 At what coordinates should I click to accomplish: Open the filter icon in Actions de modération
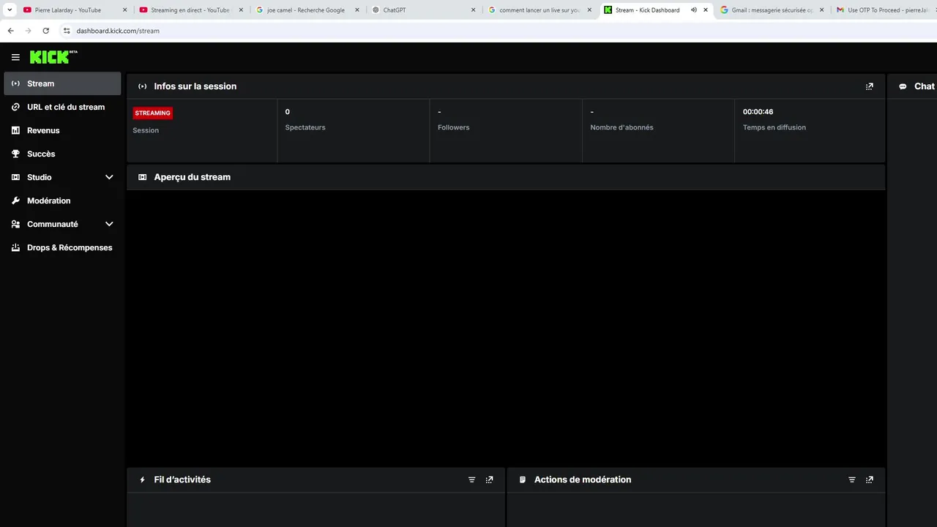coord(852,480)
